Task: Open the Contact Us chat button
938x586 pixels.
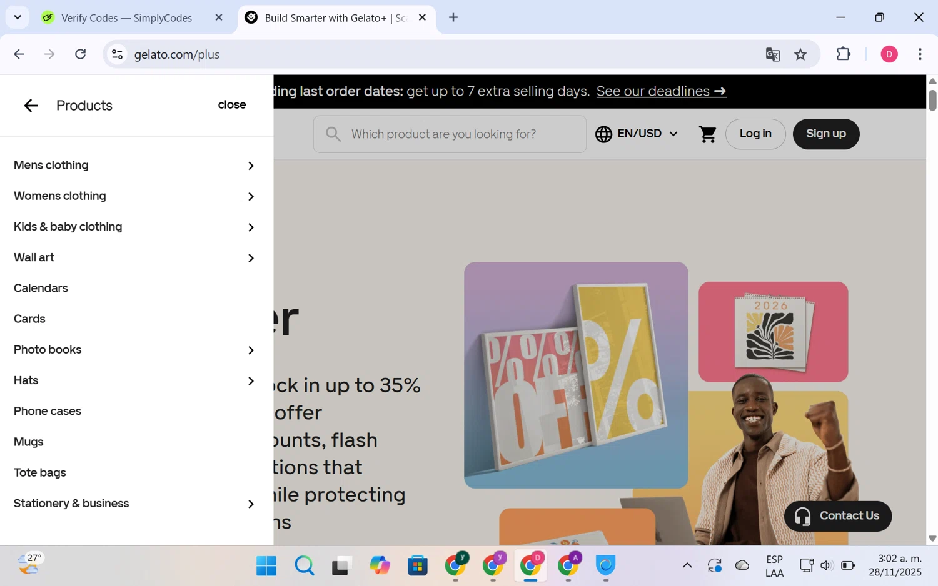Action: tap(838, 516)
